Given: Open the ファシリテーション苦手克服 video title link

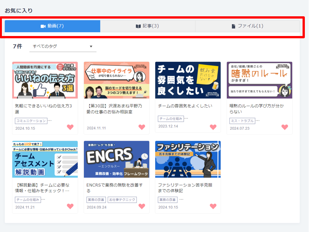Looking at the screenshot, I should (x=185, y=188).
